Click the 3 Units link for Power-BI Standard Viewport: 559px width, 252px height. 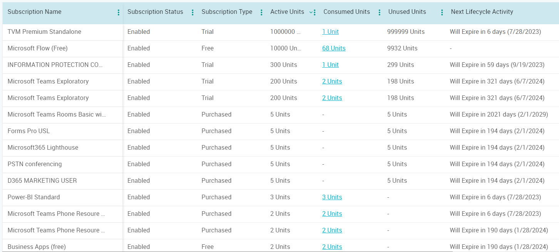[x=332, y=197]
